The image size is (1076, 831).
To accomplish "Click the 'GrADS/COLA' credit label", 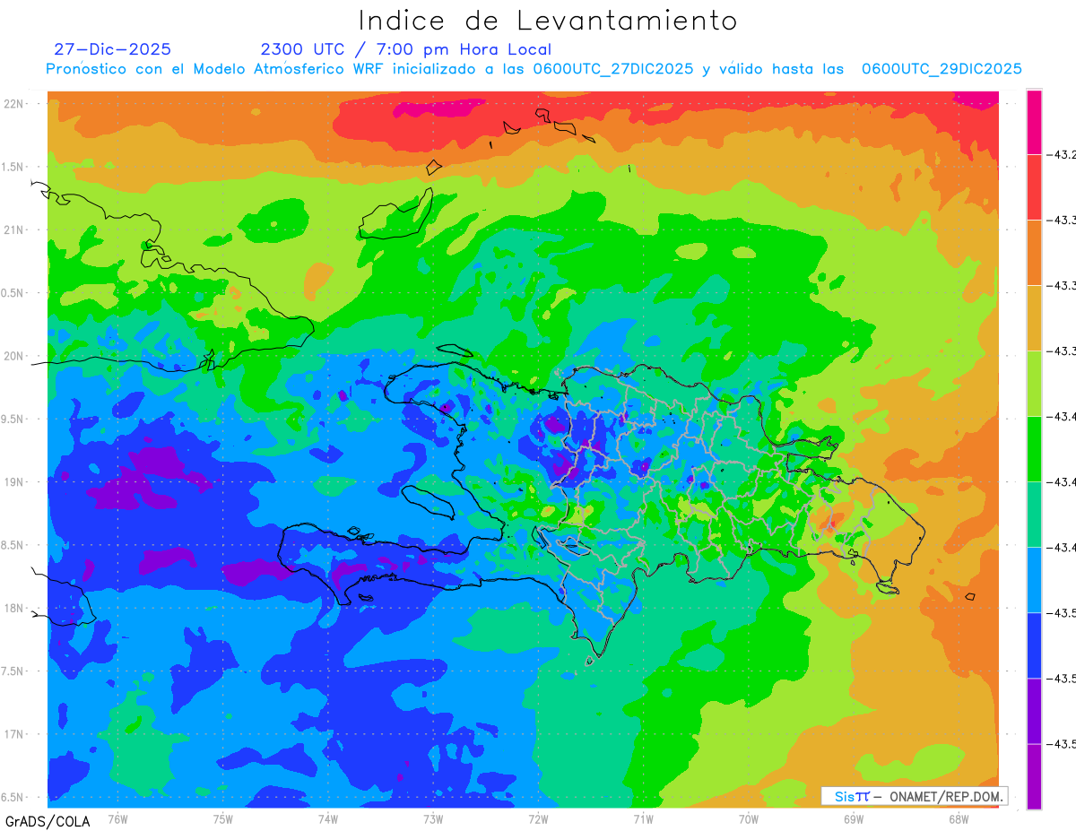I will [x=48, y=820].
